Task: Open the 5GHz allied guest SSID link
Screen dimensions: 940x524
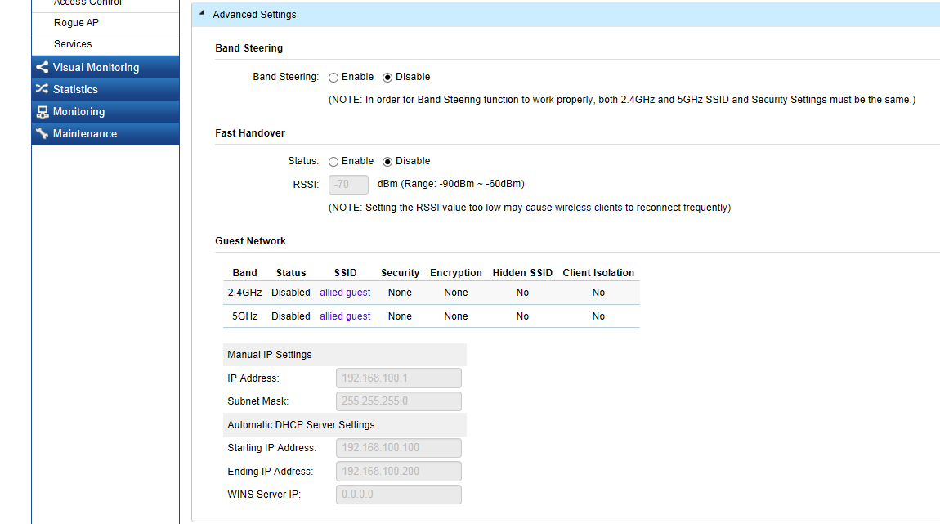Action: coord(345,316)
